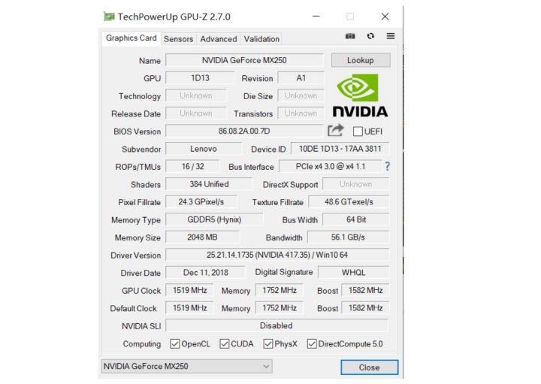Image resolution: width=541 pixels, height=384 pixels.
Task: Click the Bandwidth value 56.1 GB/s
Action: (x=348, y=237)
